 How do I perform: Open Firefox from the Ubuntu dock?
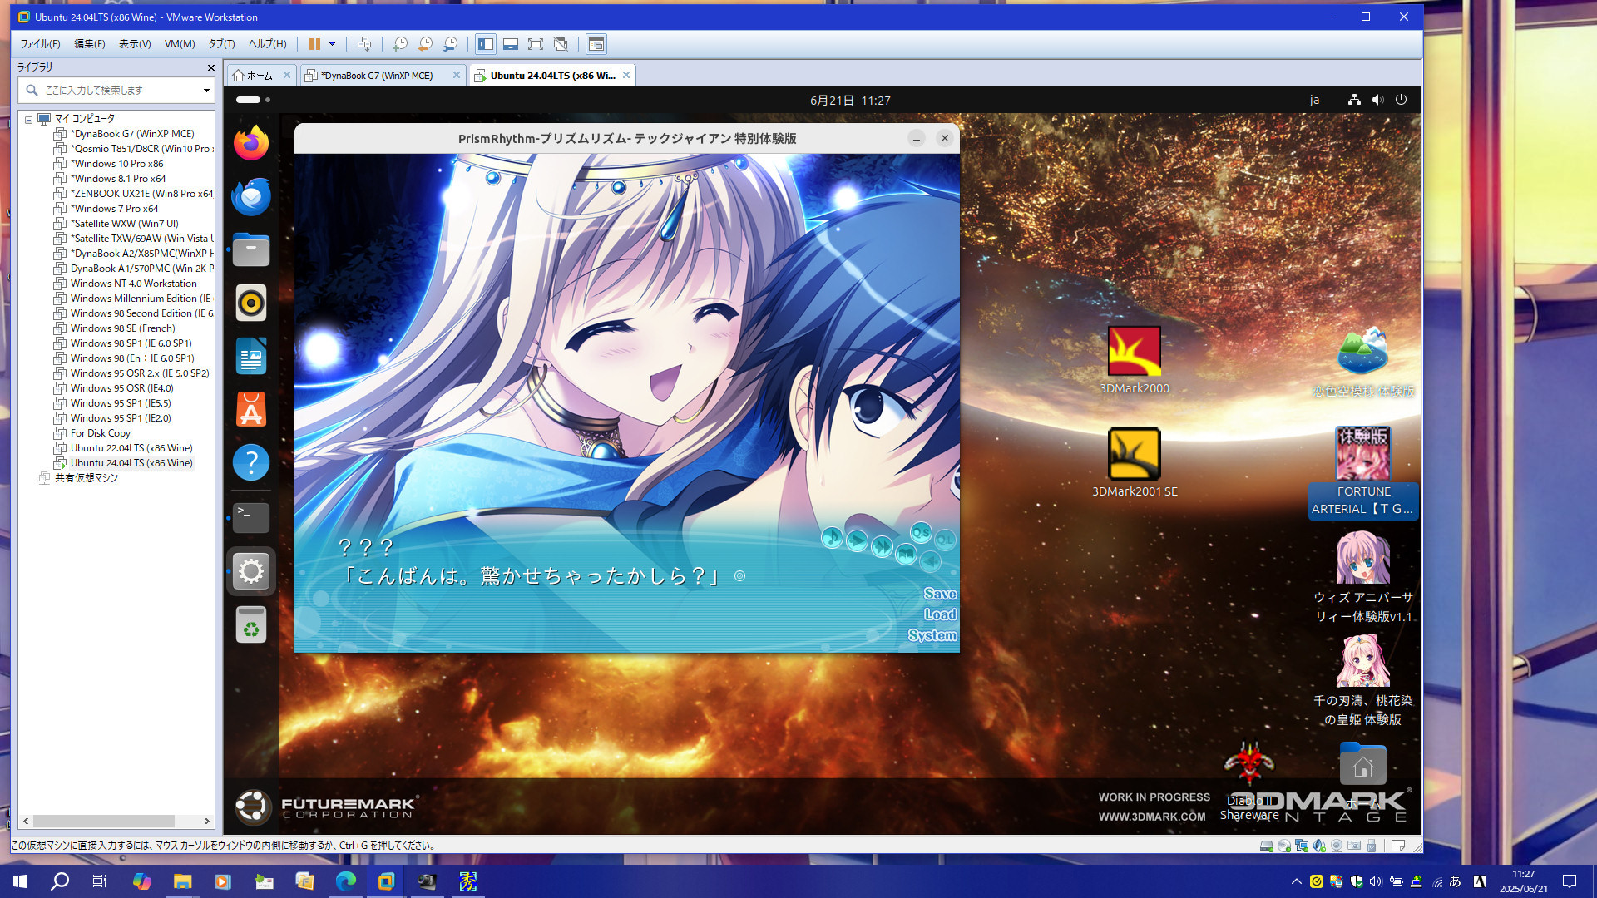click(x=251, y=143)
